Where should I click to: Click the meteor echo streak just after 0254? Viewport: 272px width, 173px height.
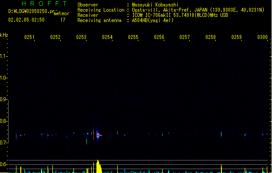pyautogui.click(x=118, y=133)
